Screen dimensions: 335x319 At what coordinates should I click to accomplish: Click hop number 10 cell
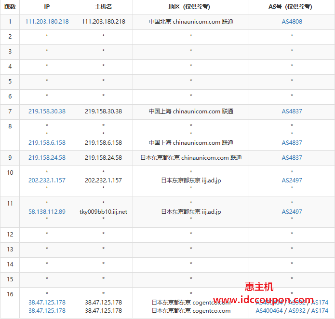click(x=10, y=180)
